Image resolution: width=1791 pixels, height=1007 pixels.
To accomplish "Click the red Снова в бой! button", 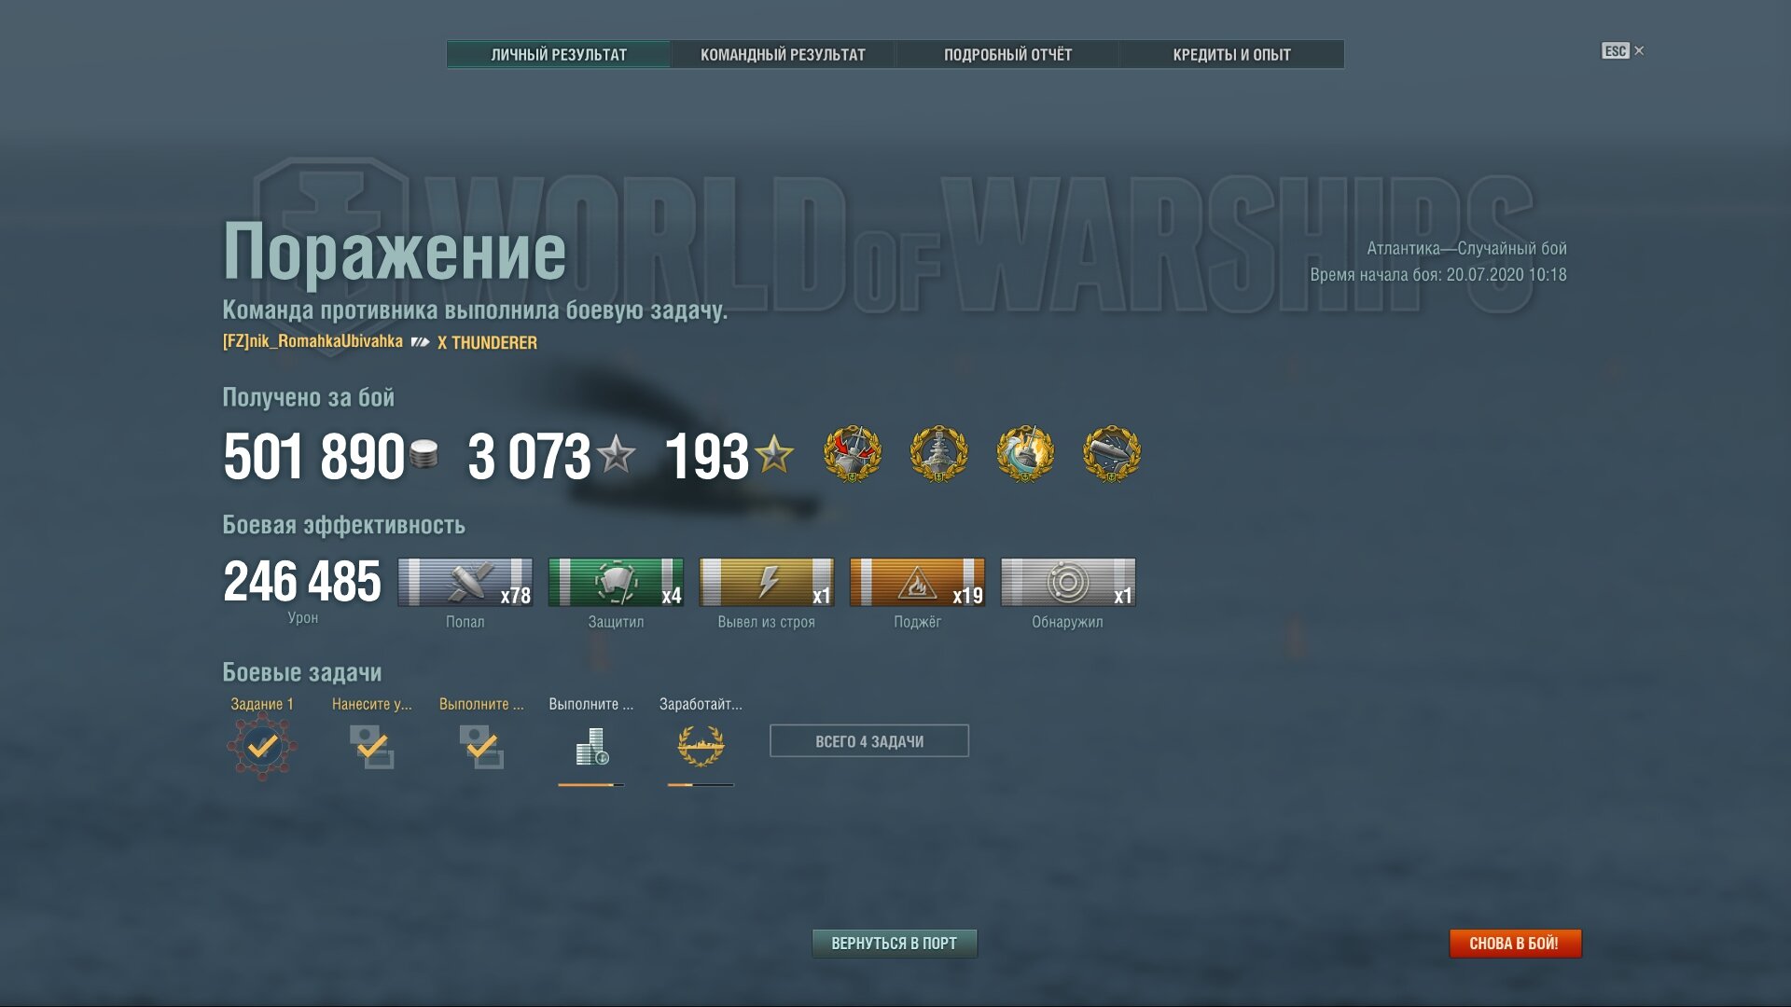I will [1515, 944].
